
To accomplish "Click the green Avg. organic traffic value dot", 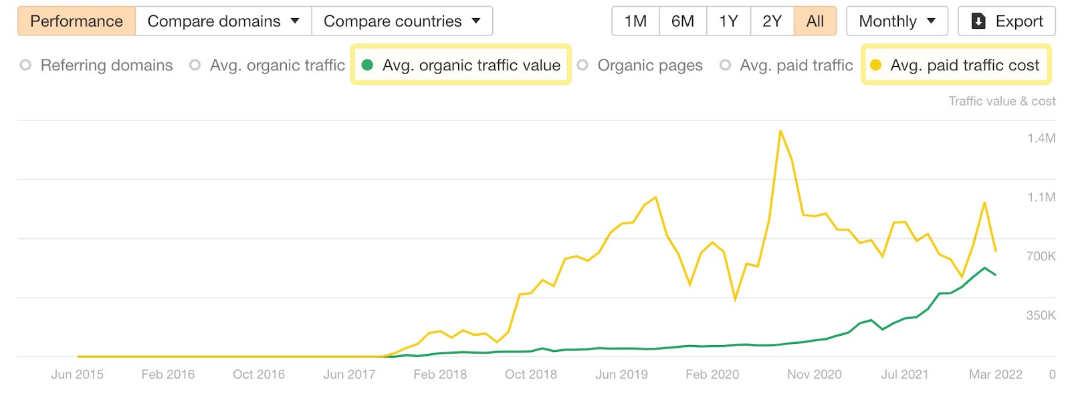I will pos(367,65).
